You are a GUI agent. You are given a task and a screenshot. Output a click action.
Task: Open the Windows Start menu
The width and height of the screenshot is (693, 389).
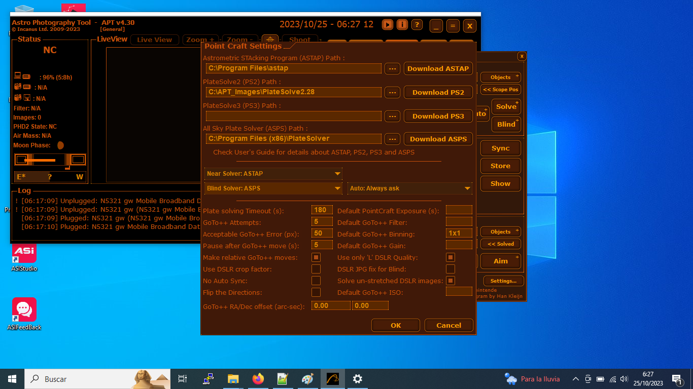(12, 379)
